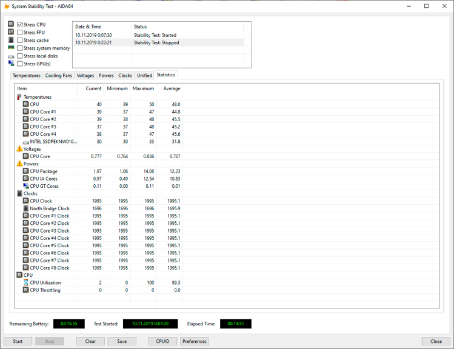Enable Stress system memory checkbox
454x349 pixels.
coord(20,48)
